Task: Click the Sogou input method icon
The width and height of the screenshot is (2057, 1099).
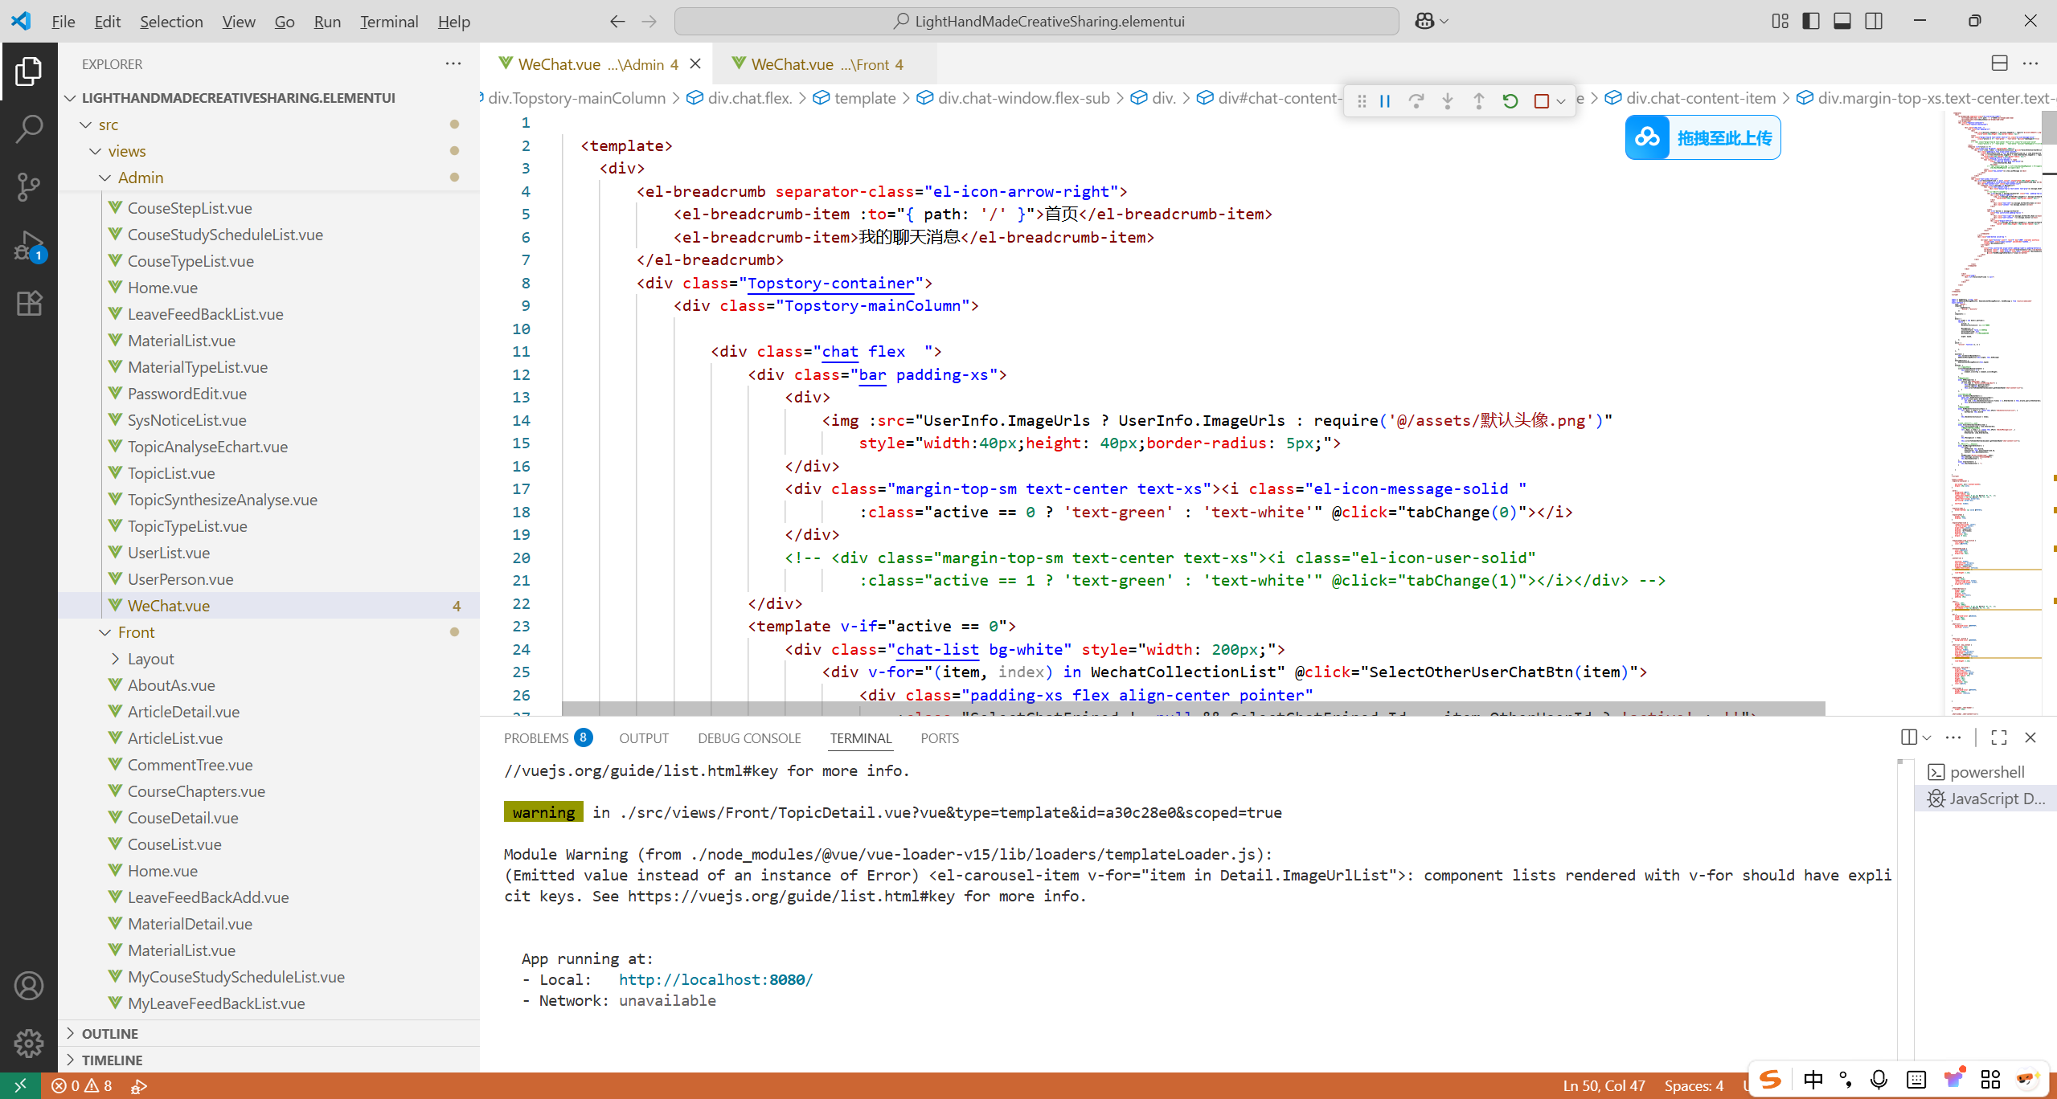Action: [x=1770, y=1079]
